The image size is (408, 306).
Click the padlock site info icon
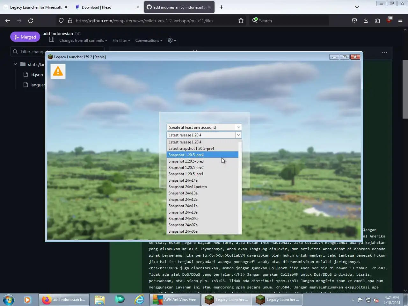(70, 21)
